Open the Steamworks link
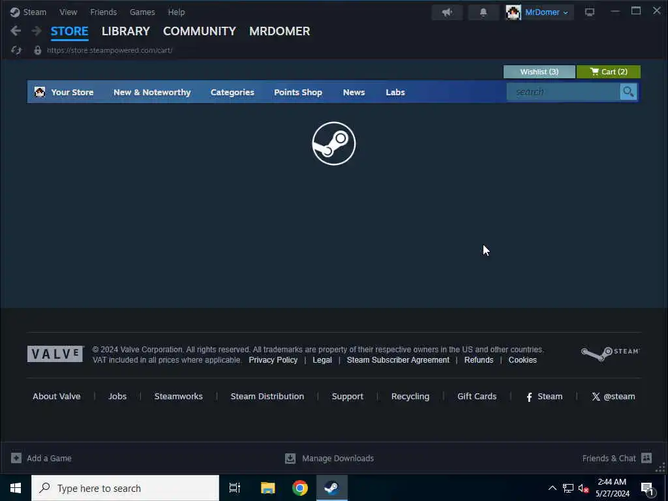This screenshot has width=668, height=501. tap(179, 396)
